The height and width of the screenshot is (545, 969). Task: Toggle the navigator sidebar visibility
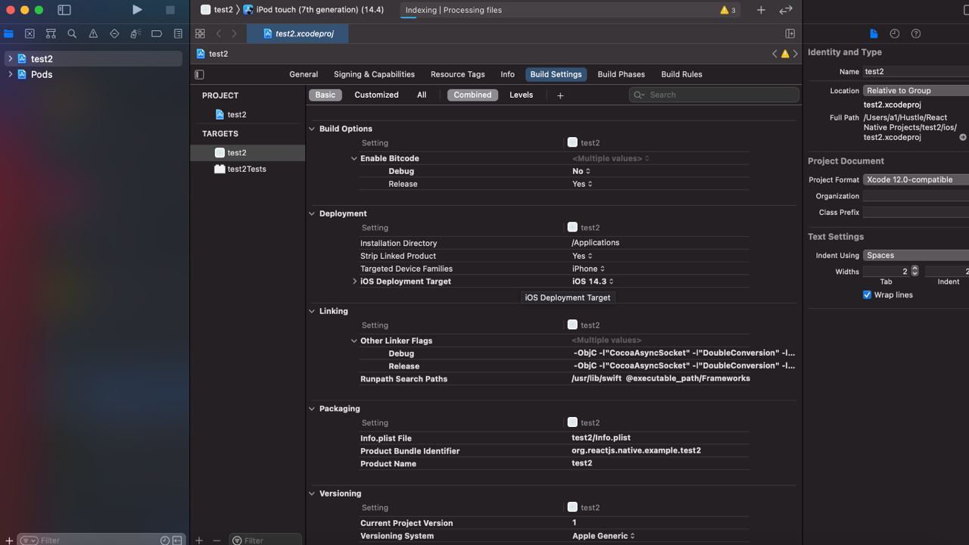point(64,10)
